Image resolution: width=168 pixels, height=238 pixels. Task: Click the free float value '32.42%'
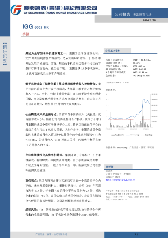(136, 63)
